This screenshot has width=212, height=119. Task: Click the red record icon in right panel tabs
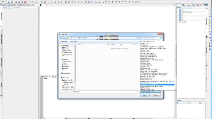coord(198,5)
